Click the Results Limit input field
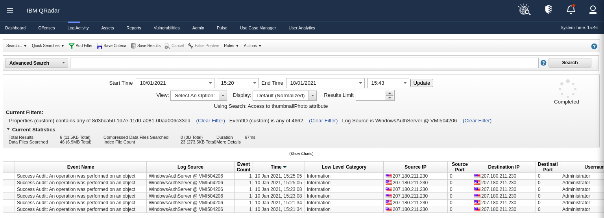Screen dimensions: 604x218 tap(371, 96)
